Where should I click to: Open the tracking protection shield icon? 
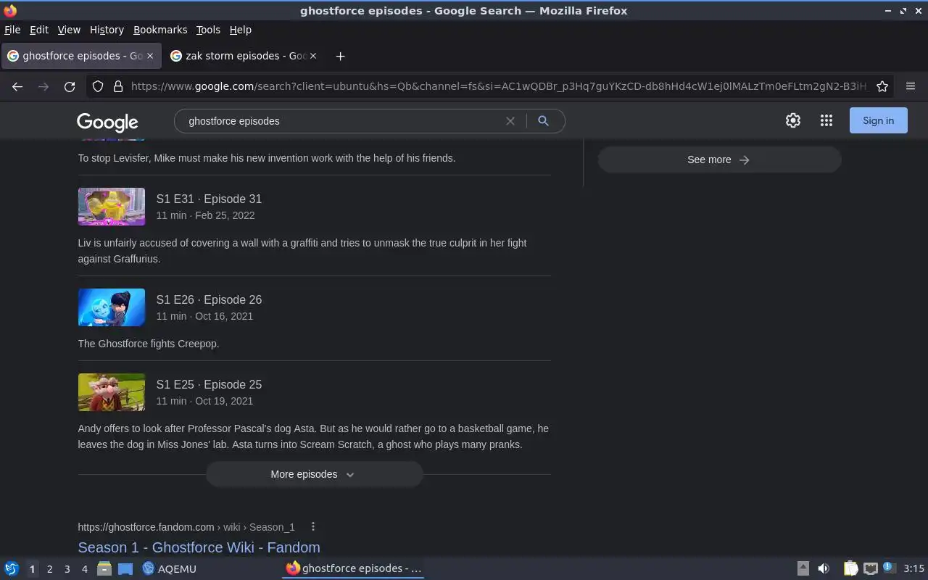click(98, 86)
